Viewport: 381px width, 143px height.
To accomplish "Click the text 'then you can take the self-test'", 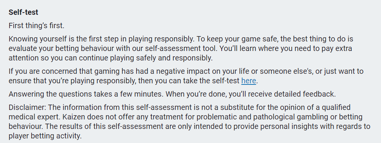I will coord(189,81).
